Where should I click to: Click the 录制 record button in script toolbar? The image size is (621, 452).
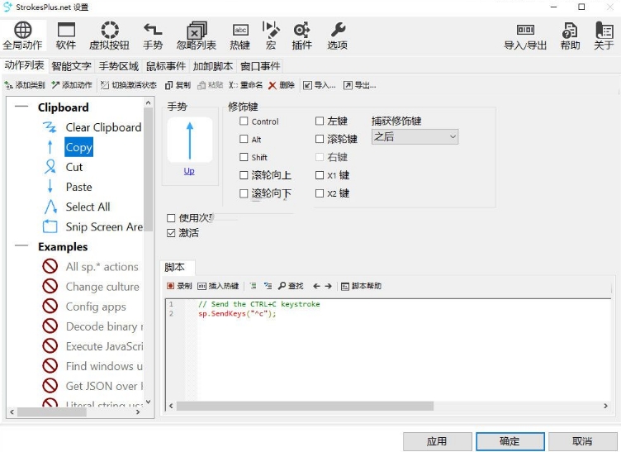click(x=179, y=286)
